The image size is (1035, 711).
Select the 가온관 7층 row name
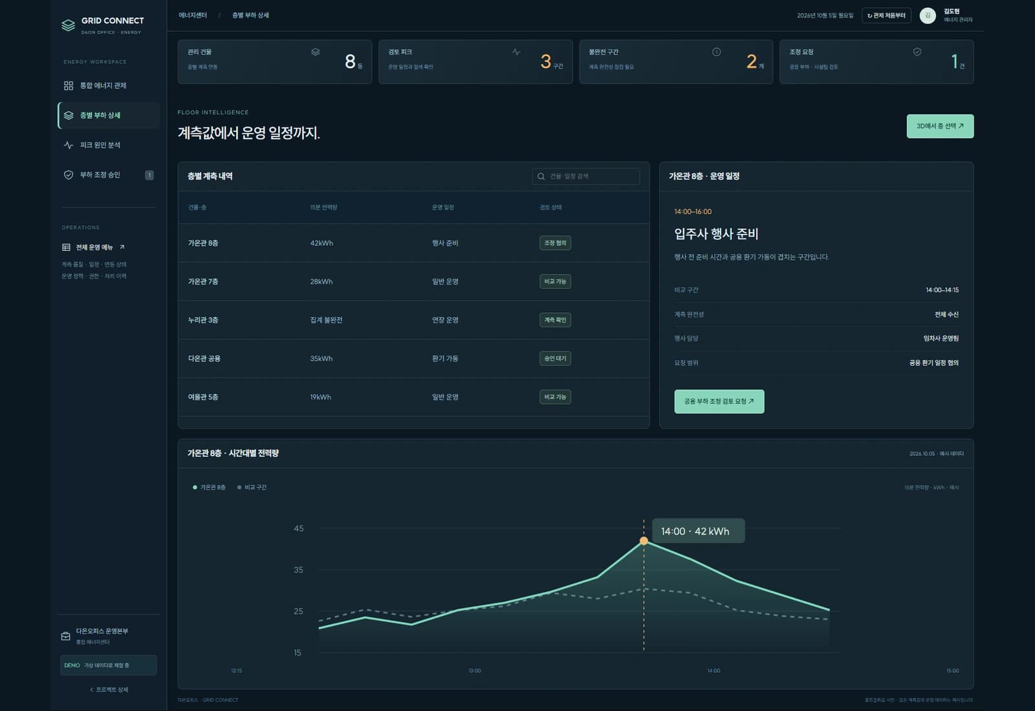tap(203, 282)
